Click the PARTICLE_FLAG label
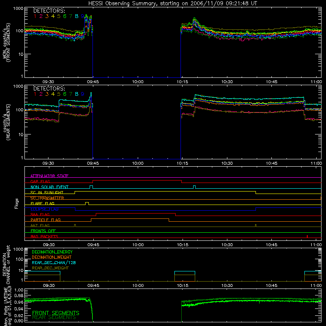 (46, 220)
